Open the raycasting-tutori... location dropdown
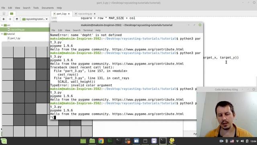The image size is (257, 145). tap(35, 19)
